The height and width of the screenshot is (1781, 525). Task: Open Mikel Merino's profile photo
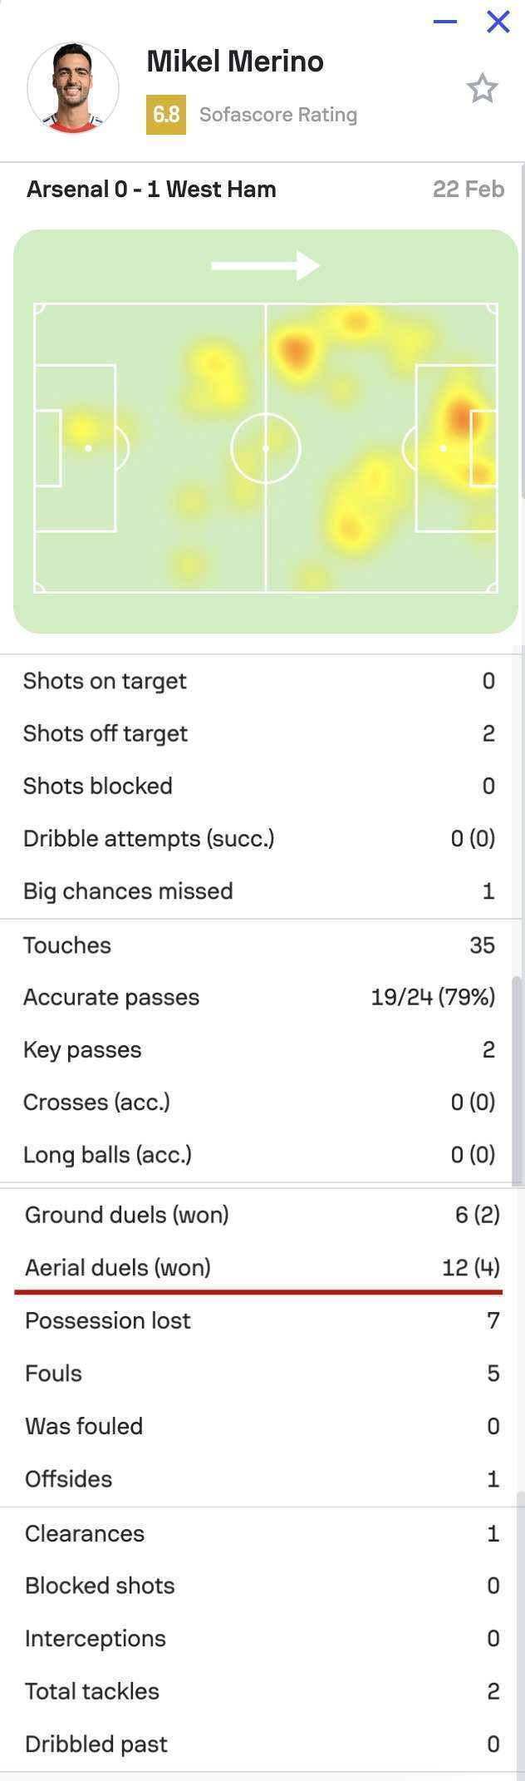coord(73,88)
